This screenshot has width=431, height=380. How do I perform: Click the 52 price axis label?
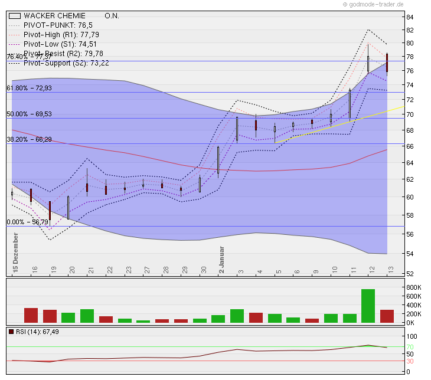point(410,274)
